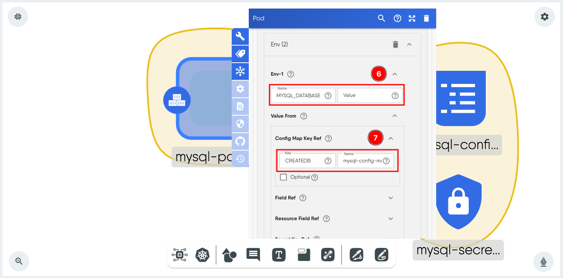This screenshot has height=278, width=563.
Task: Click the history icon at bottom of side toolbar
Action: pos(240,159)
